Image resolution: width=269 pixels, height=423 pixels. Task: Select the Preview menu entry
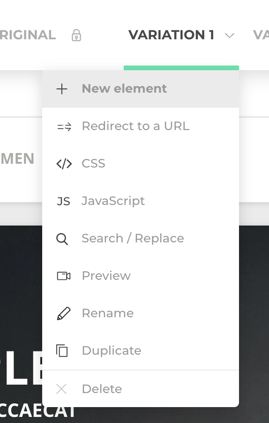point(141,276)
